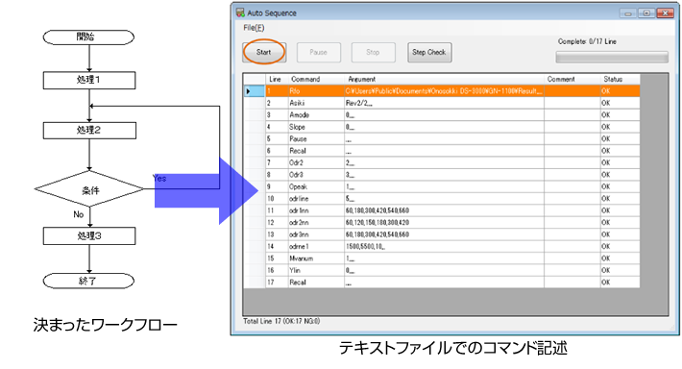Select the 'odr1nn' command cell
Image resolution: width=682 pixels, height=369 pixels.
[316, 210]
